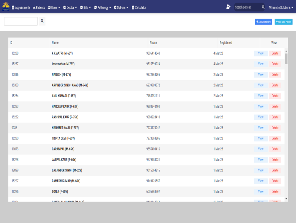Expand the Pathology menu
This screenshot has height=223, width=296.
click(x=102, y=7)
